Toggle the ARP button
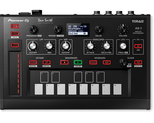 107,62
